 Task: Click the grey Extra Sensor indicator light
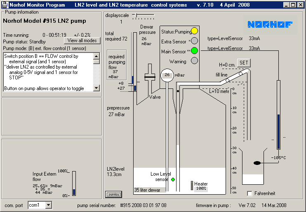pos(194,40)
